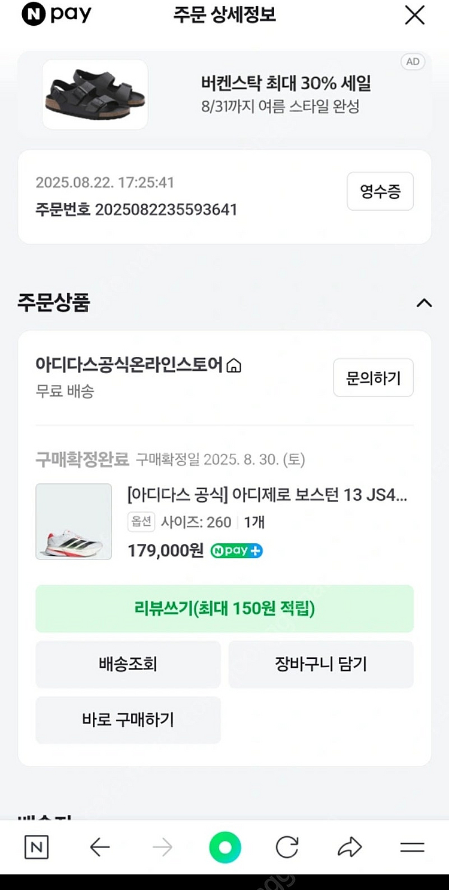Open the hamburger menu in bottom bar
Image resolution: width=449 pixels, height=890 pixels.
click(x=412, y=847)
